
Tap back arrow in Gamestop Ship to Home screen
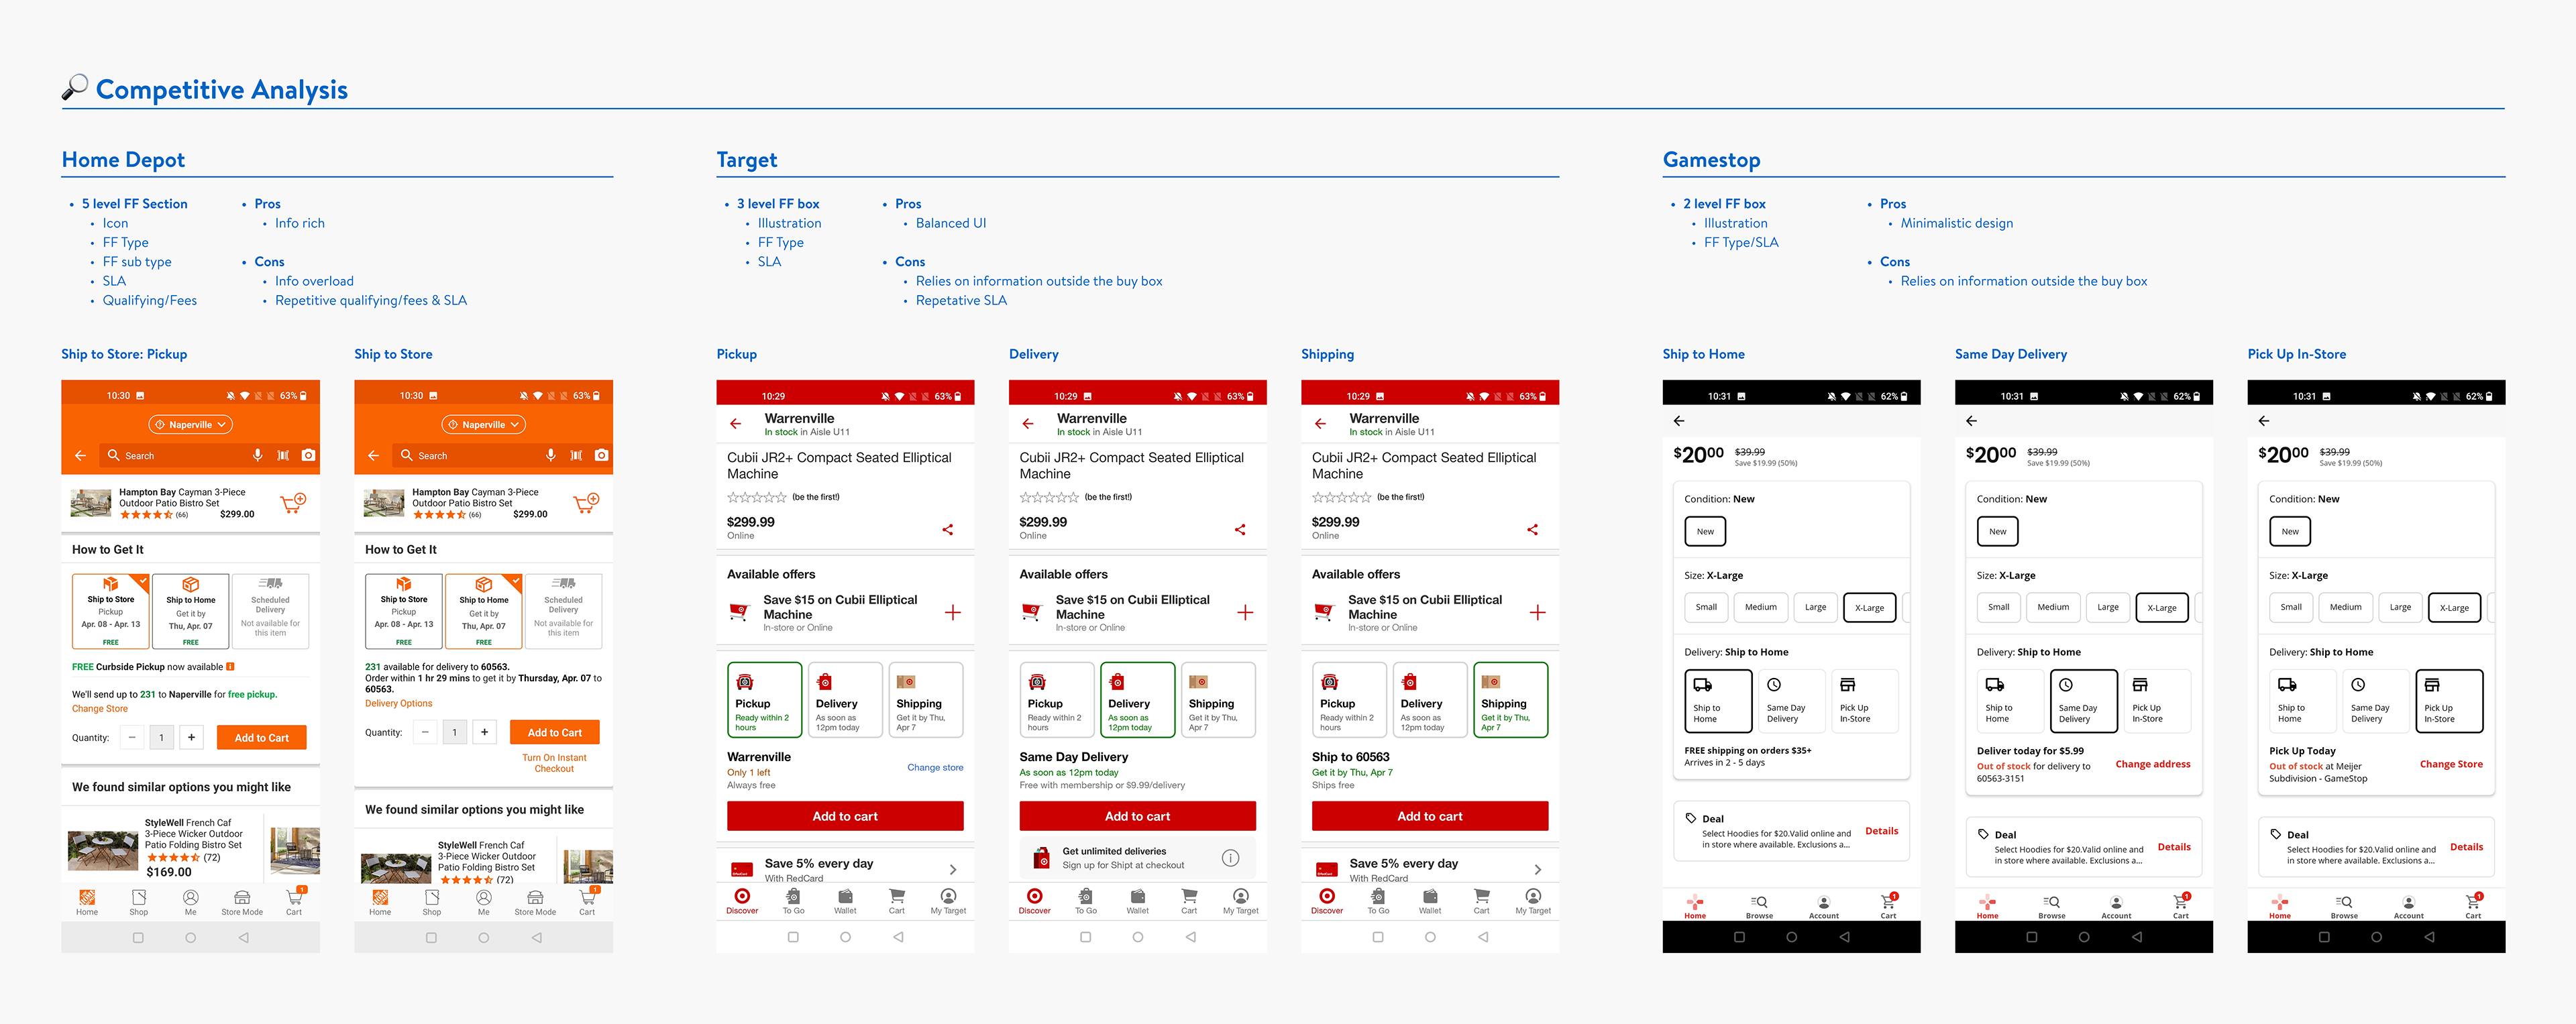1679,421
